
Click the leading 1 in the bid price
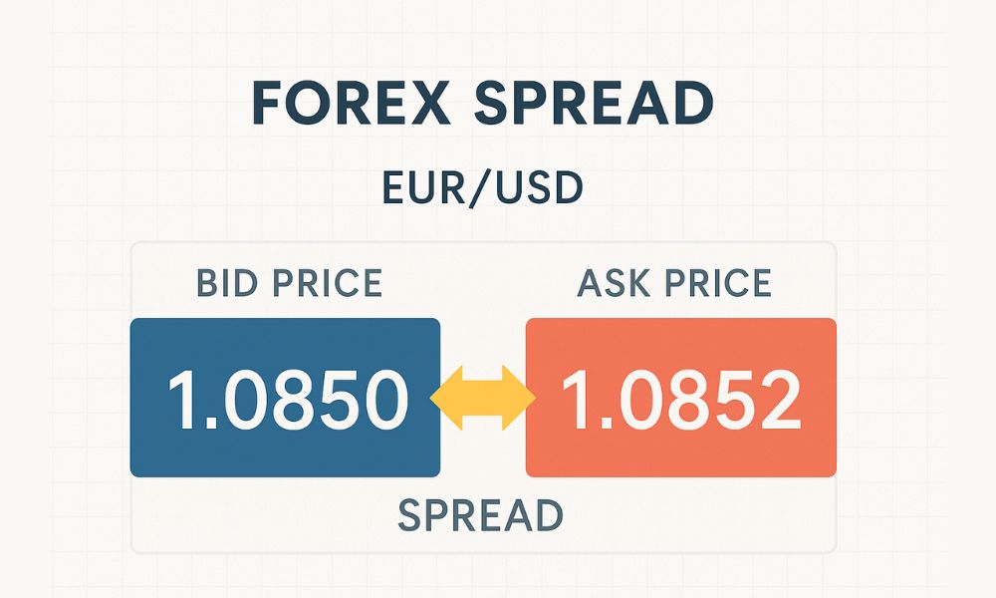[x=182, y=399]
